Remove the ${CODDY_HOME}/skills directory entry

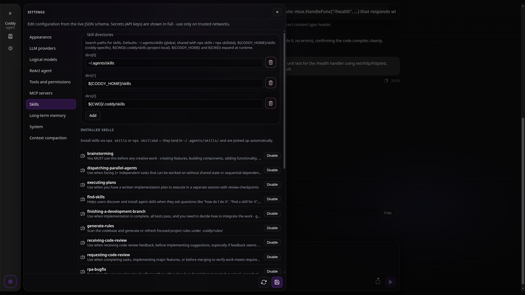(x=270, y=83)
